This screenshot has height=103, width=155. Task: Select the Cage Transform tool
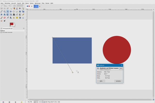11,15
